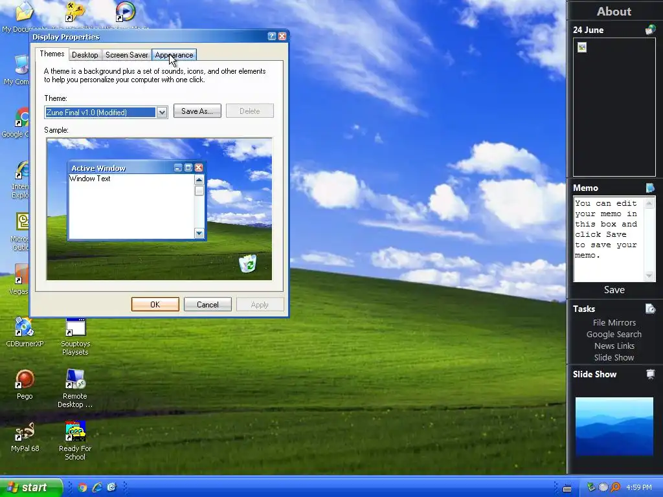Open File Mirrors in Tasks
663x497 pixels.
614,322
